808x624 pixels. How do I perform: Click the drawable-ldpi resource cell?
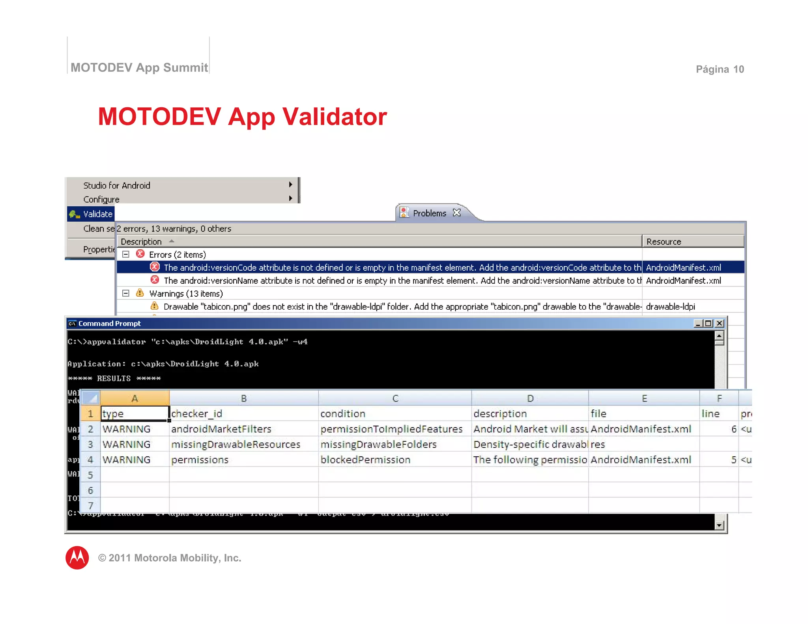coord(693,306)
